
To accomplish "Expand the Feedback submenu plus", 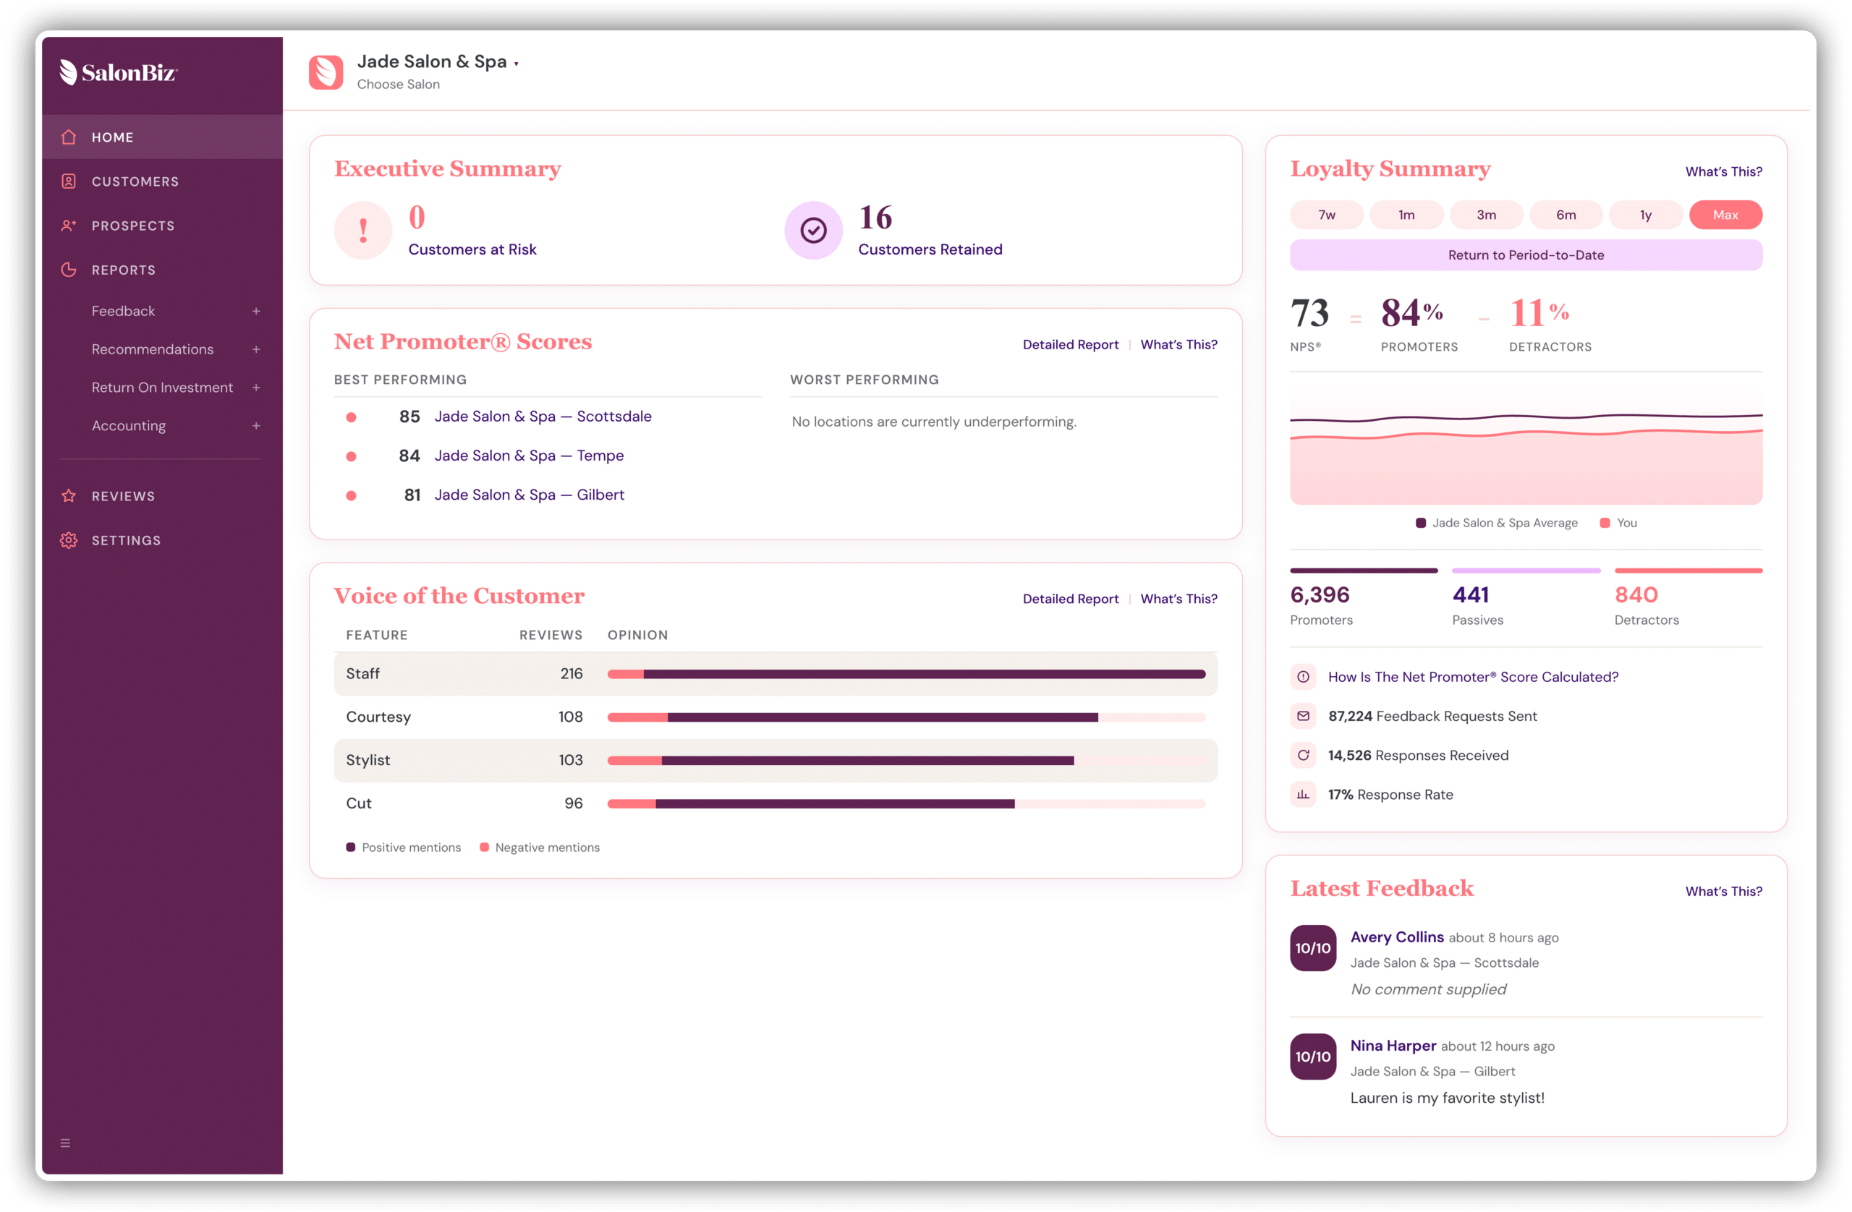I will (x=256, y=311).
